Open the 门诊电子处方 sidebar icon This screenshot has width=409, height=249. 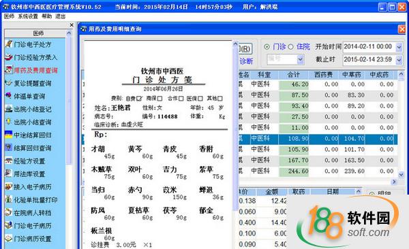(9, 44)
